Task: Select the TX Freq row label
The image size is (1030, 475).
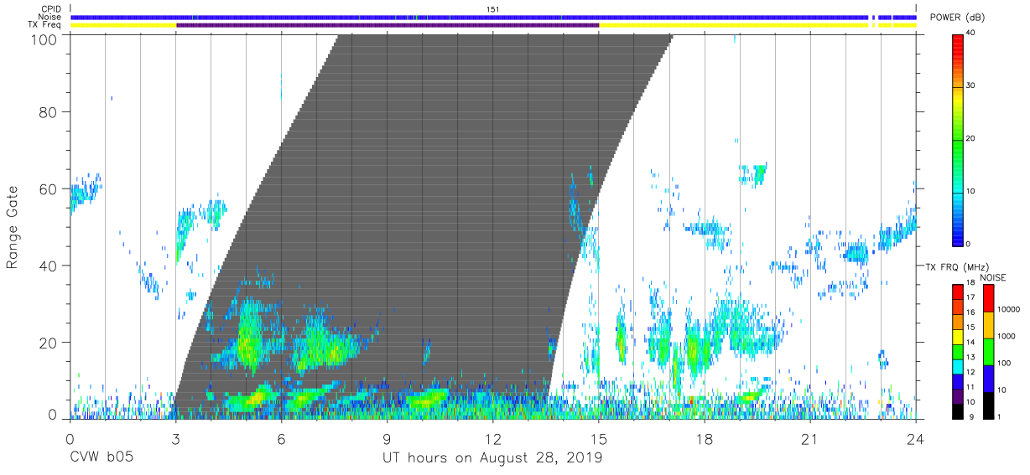Action: click(46, 25)
